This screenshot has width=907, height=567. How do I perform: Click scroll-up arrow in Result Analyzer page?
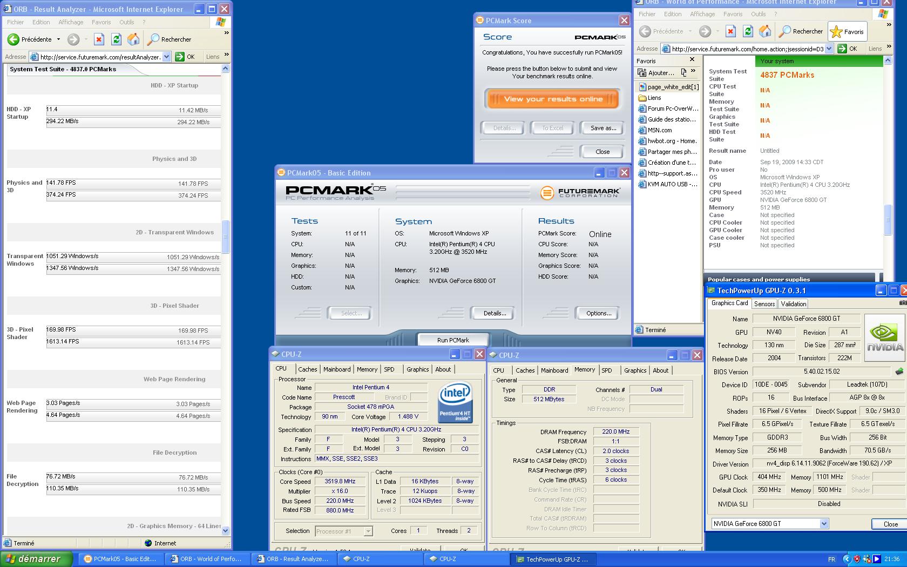pyautogui.click(x=226, y=69)
